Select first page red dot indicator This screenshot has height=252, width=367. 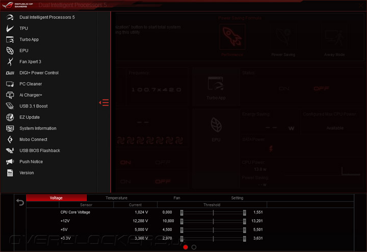pos(186,247)
